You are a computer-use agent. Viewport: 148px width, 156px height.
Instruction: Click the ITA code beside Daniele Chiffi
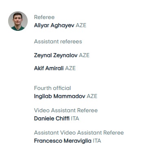(75, 118)
